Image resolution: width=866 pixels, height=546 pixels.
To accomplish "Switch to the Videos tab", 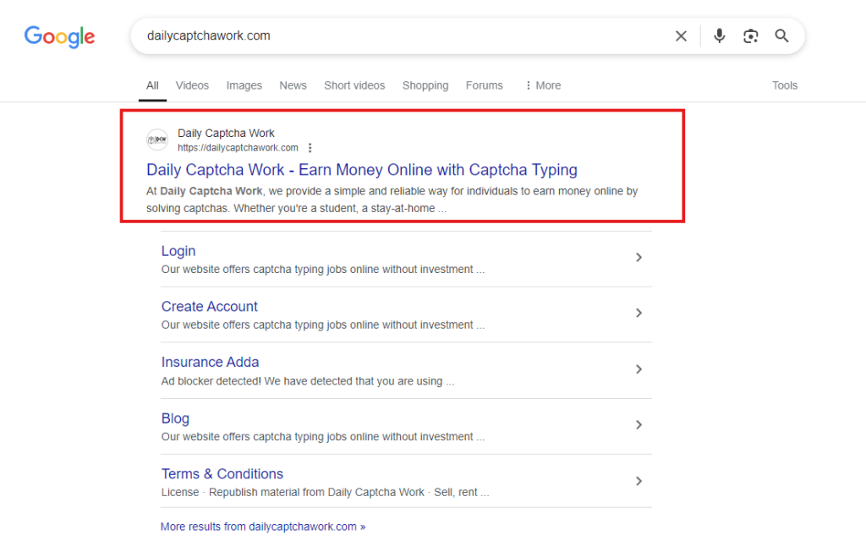I will pyautogui.click(x=192, y=85).
